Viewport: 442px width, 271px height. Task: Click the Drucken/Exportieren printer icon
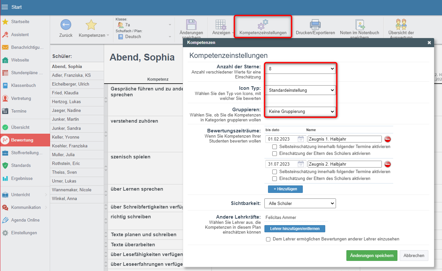click(x=315, y=25)
